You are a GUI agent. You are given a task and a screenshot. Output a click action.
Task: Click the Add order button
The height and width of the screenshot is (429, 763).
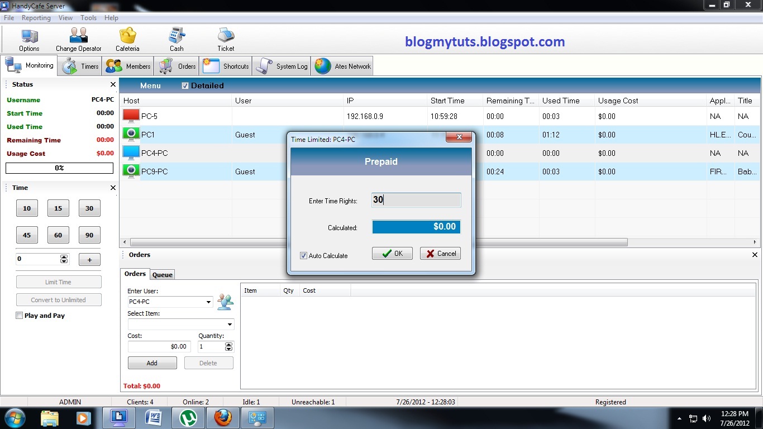pos(152,363)
